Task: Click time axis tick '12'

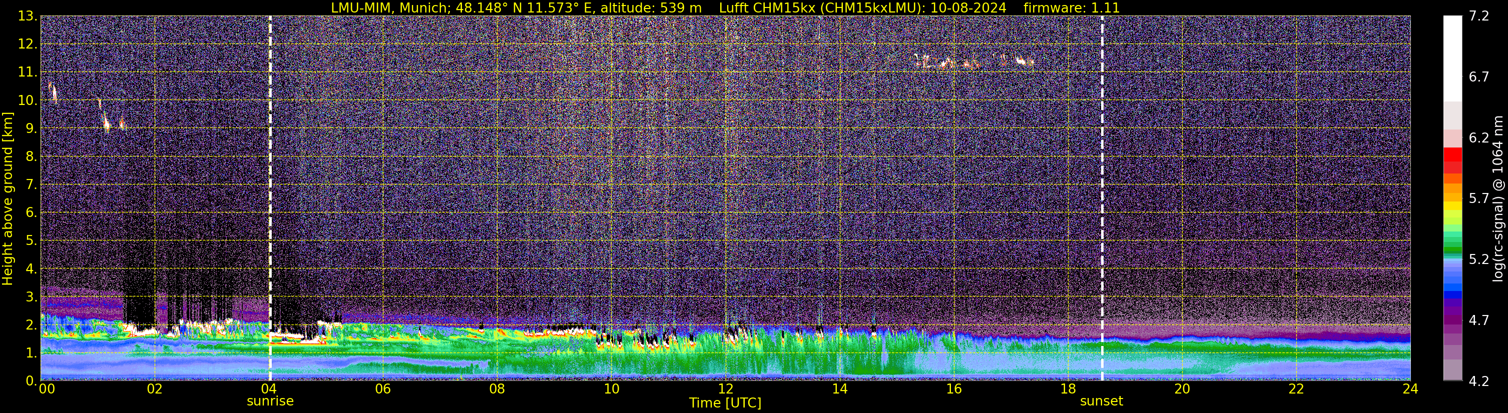Action: [x=725, y=389]
